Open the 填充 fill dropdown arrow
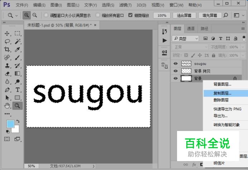The width and height of the screenshot is (248, 170). [243, 55]
